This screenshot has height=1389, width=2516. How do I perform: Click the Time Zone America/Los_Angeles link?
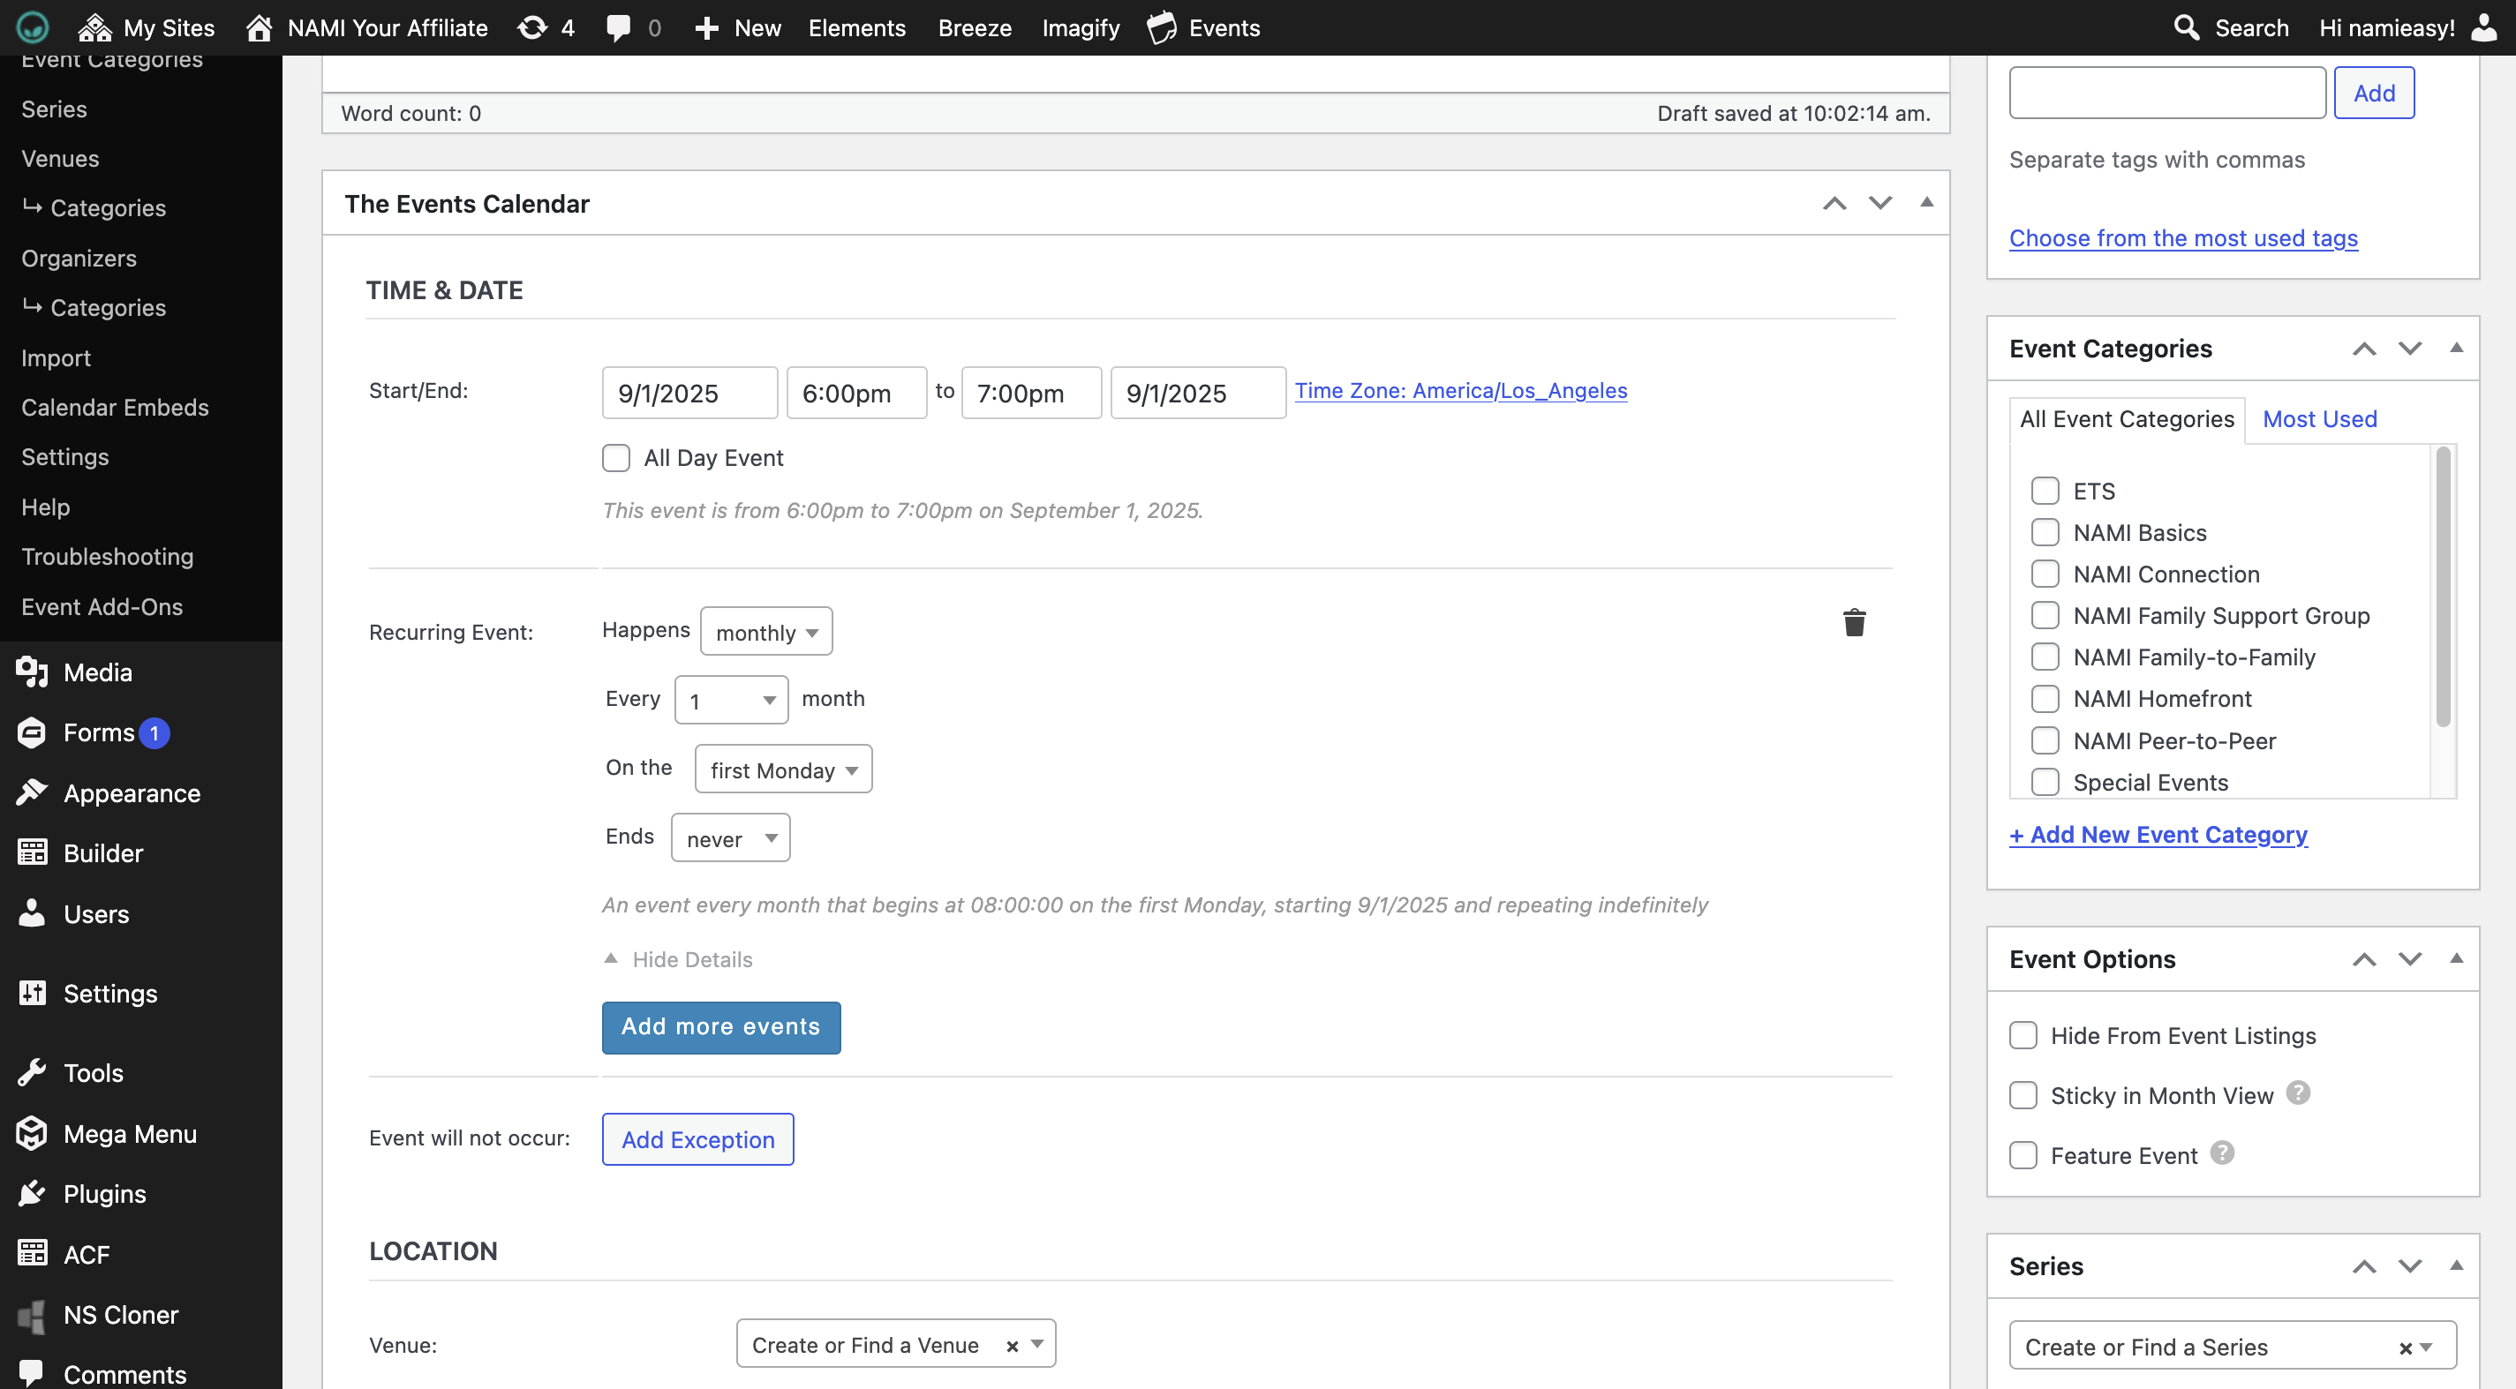[1460, 390]
